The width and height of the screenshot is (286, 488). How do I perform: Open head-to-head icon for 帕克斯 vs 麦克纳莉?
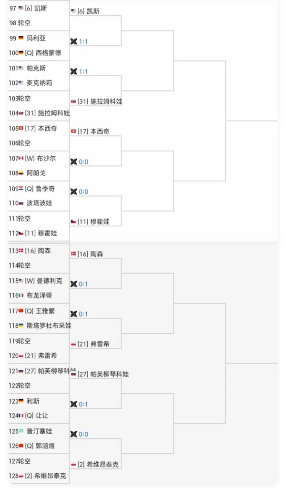click(x=73, y=71)
